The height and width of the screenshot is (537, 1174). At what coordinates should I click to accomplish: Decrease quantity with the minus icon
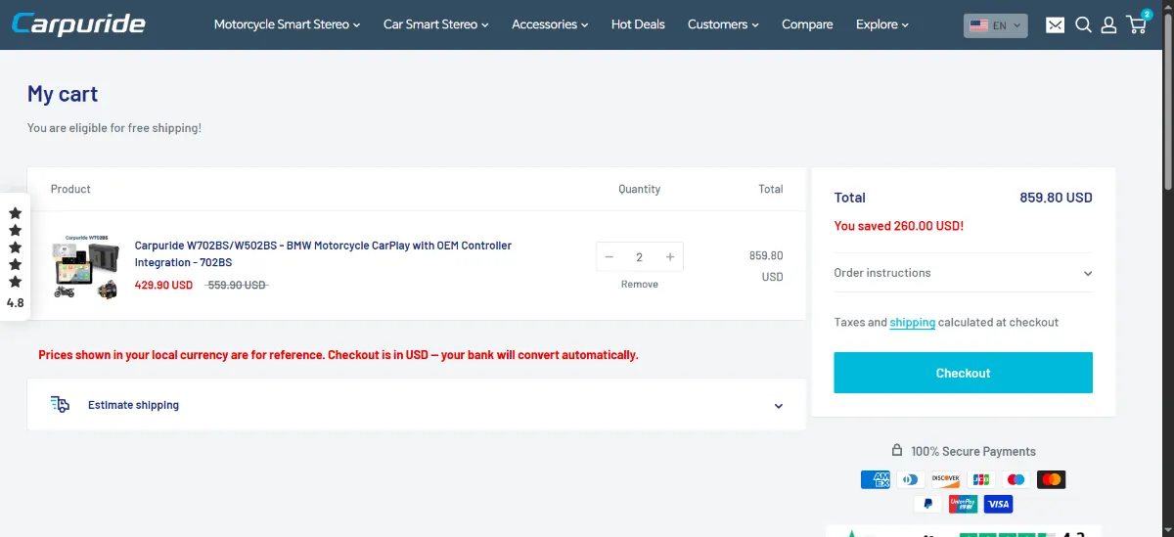tap(610, 257)
